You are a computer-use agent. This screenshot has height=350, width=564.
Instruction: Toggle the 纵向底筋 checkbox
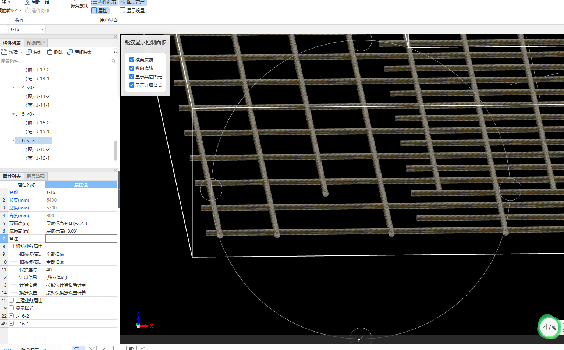tap(132, 68)
